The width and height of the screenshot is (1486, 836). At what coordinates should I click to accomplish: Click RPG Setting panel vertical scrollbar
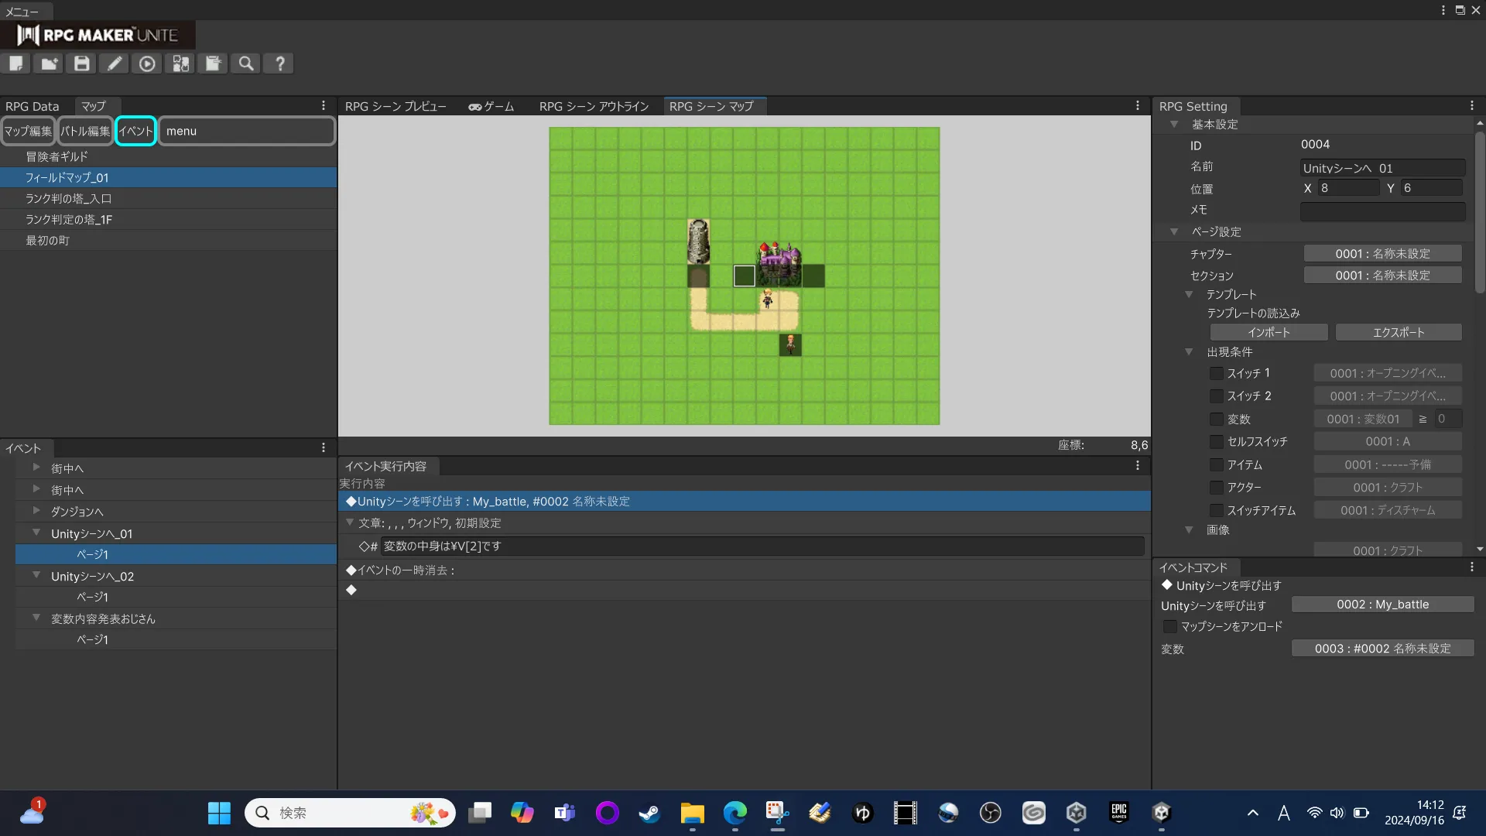(1479, 213)
